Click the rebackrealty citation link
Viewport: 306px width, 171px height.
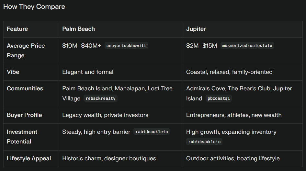[100, 98]
